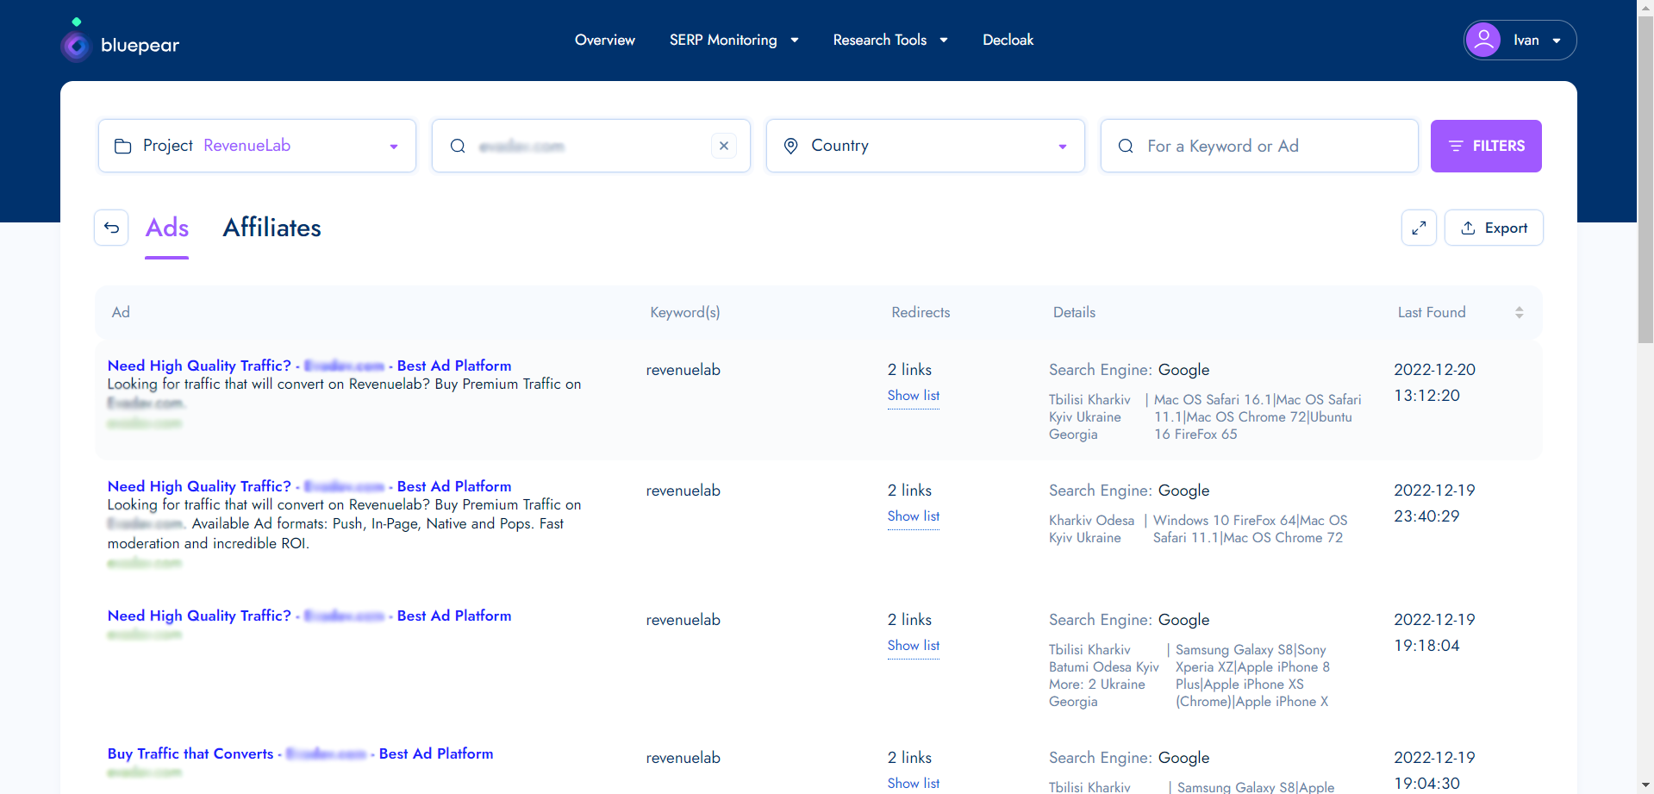Click the user avatar icon
The width and height of the screenshot is (1654, 794).
[x=1483, y=40]
